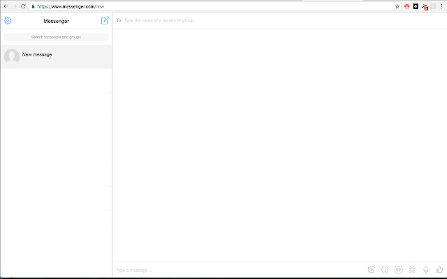The height and width of the screenshot is (279, 447).
Task: Bookmark this page with the star
Action: coord(397,6)
